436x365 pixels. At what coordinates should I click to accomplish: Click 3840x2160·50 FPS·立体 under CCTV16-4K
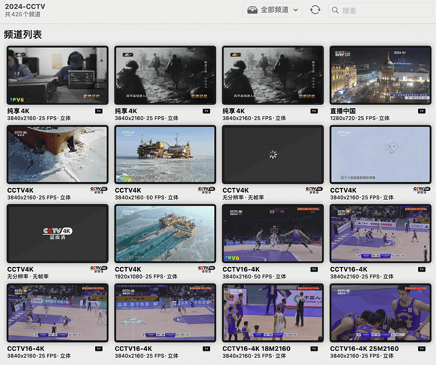coord(254,277)
